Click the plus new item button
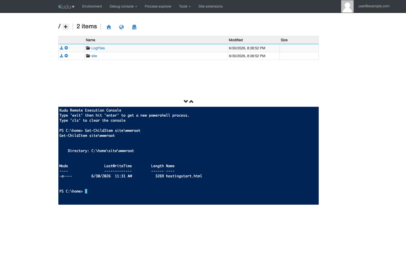This screenshot has height=253, width=406. [x=65, y=27]
